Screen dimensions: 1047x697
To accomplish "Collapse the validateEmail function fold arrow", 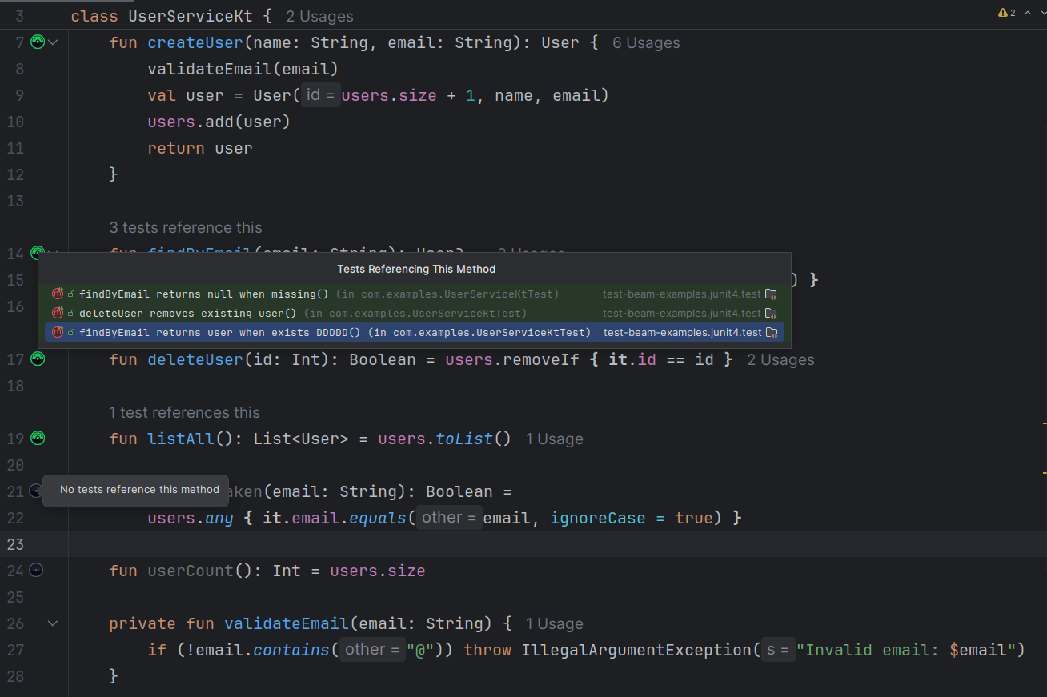I will (54, 623).
